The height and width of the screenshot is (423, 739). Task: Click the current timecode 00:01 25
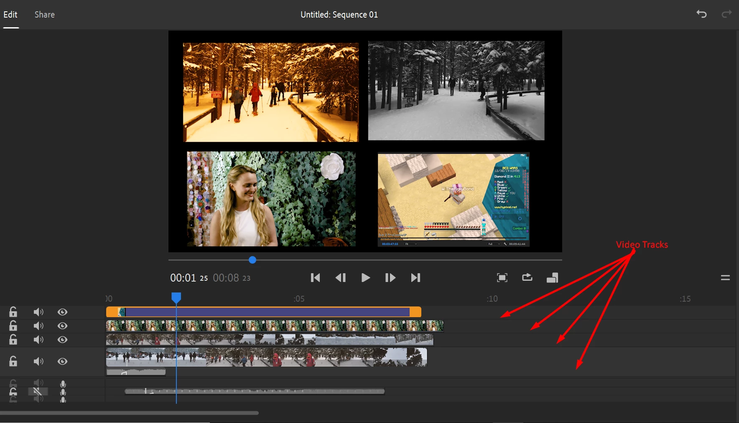189,278
